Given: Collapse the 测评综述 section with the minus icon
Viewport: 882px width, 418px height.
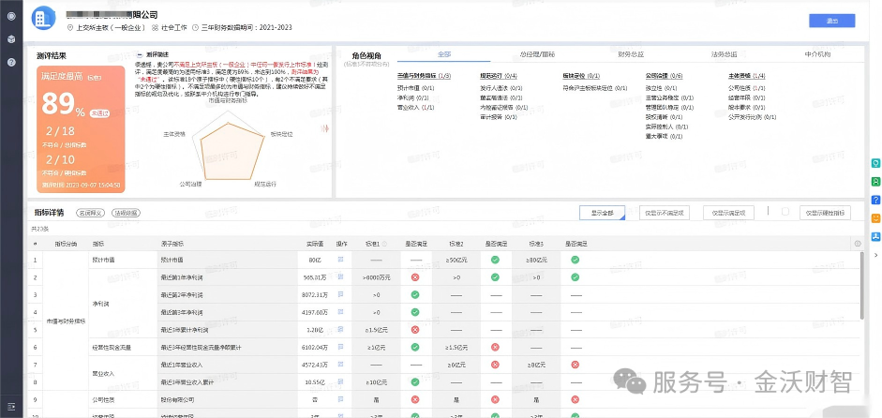Looking at the screenshot, I should coord(140,54).
